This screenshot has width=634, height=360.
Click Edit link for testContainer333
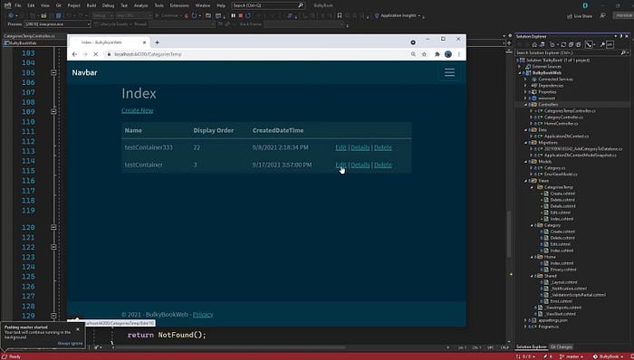341,147
